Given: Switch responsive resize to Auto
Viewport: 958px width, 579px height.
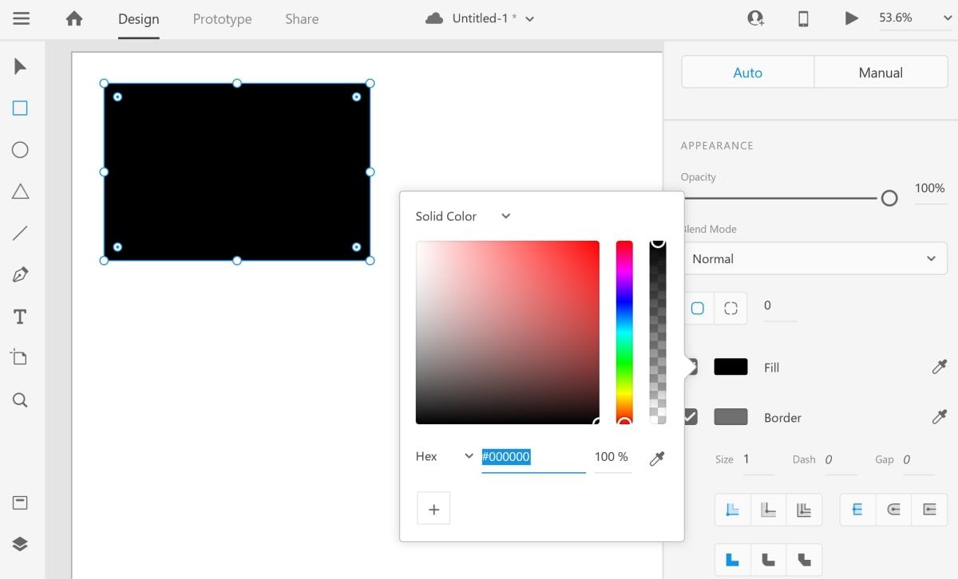Looking at the screenshot, I should pyautogui.click(x=748, y=73).
